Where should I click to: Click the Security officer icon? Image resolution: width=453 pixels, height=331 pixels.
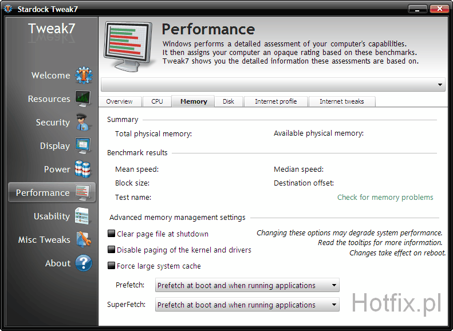click(83, 122)
